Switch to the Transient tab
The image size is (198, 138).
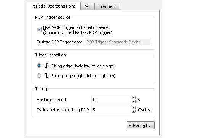coord(108,6)
